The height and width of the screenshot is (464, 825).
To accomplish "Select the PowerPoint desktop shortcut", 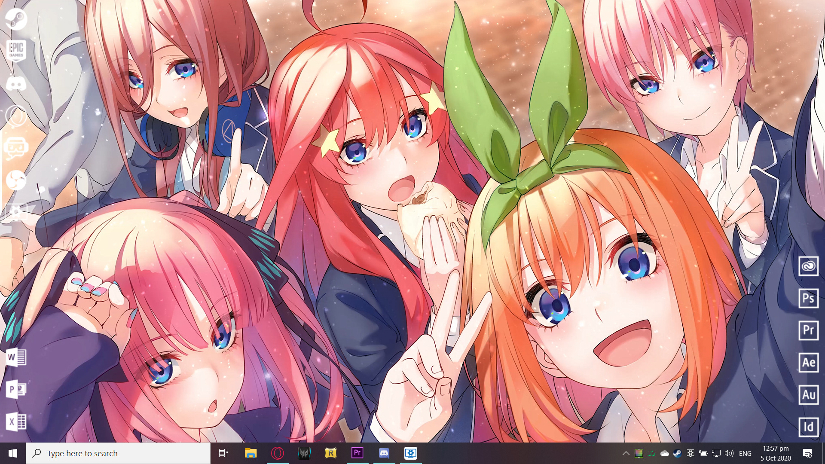I will tap(16, 389).
